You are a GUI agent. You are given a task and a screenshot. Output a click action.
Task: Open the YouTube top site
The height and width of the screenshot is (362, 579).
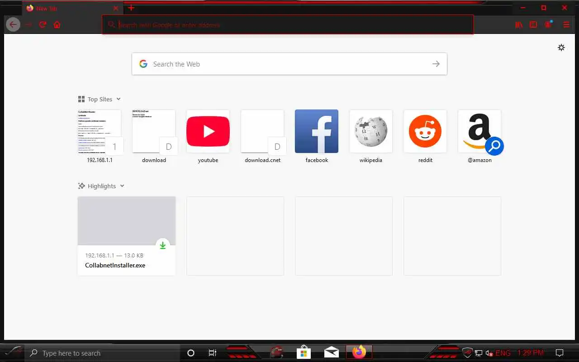click(x=208, y=136)
